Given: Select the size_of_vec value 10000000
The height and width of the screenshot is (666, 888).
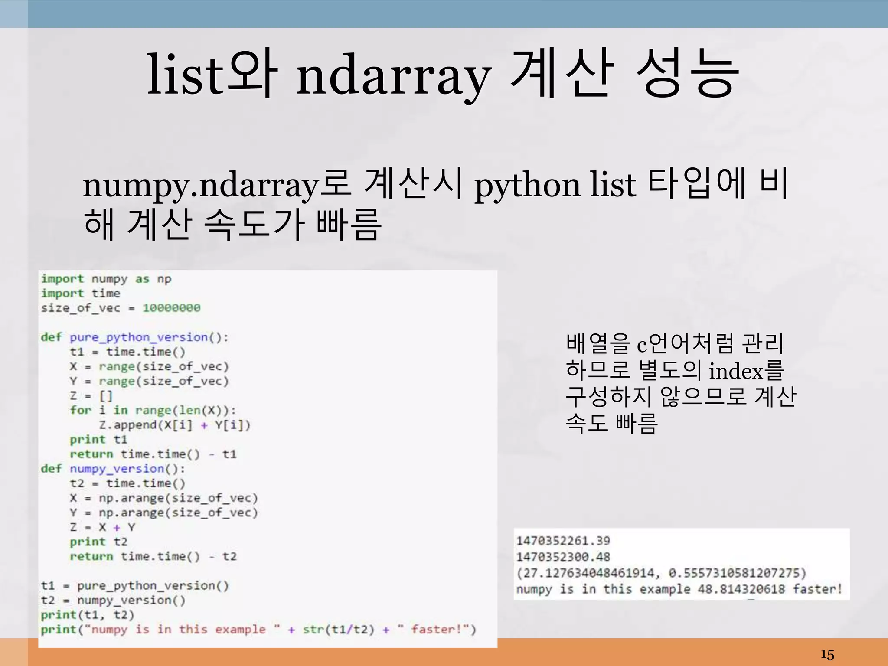Looking at the screenshot, I should [172, 308].
